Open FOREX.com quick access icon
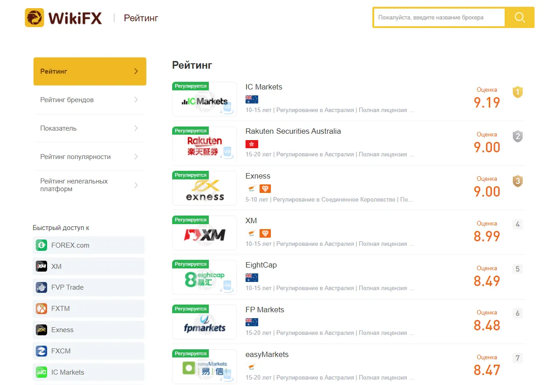 click(x=42, y=245)
